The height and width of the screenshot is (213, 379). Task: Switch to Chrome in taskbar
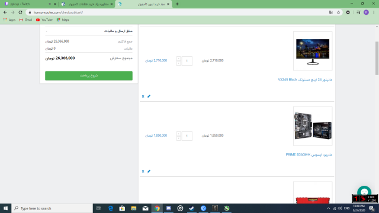coord(157,208)
